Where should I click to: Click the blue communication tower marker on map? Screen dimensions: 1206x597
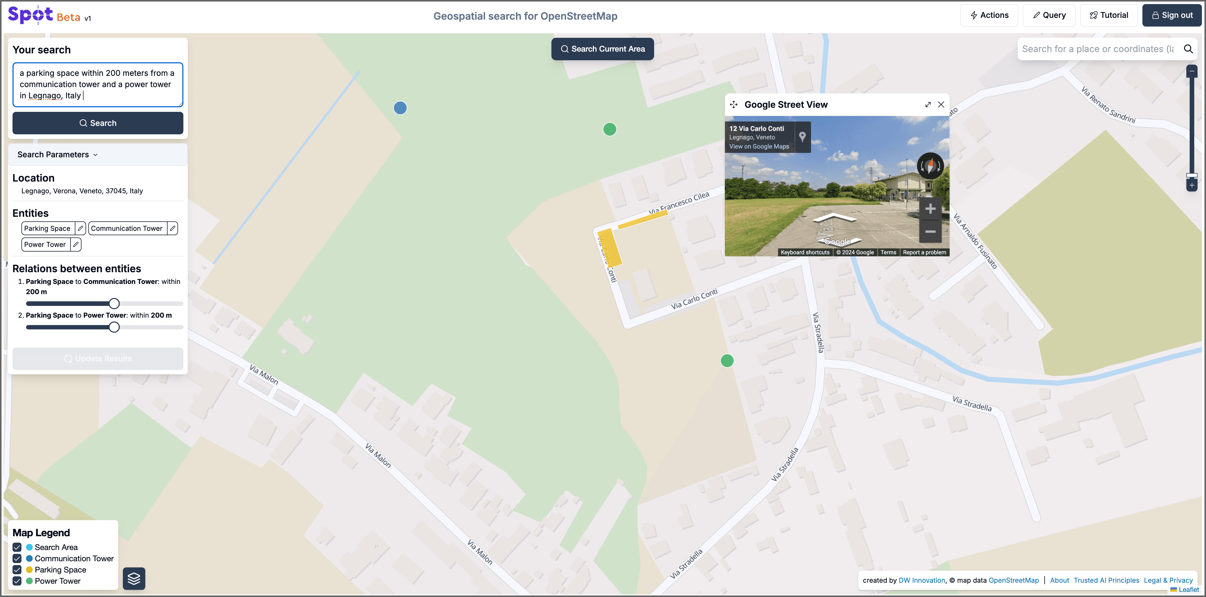pos(400,108)
